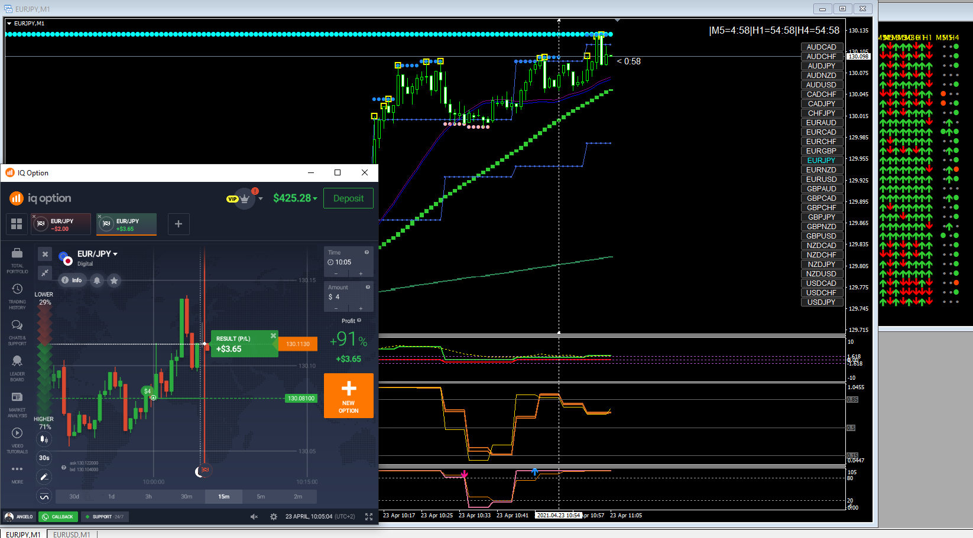Open the Leader Board panel
Viewport: 973px width, 538px height.
tap(17, 369)
